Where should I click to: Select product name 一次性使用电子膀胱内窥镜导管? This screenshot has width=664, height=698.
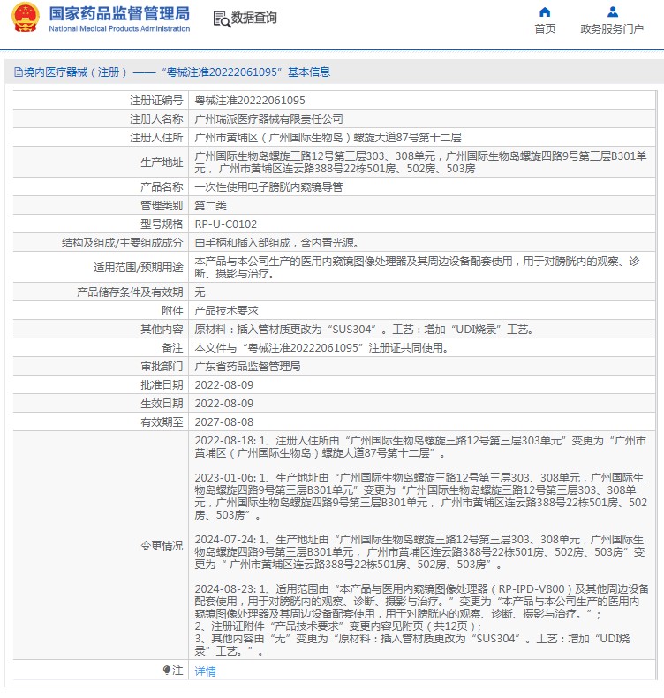(x=268, y=187)
